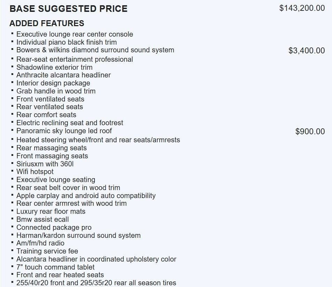
Task: Click the $143,200.00 base price amount
Action: 302,8
